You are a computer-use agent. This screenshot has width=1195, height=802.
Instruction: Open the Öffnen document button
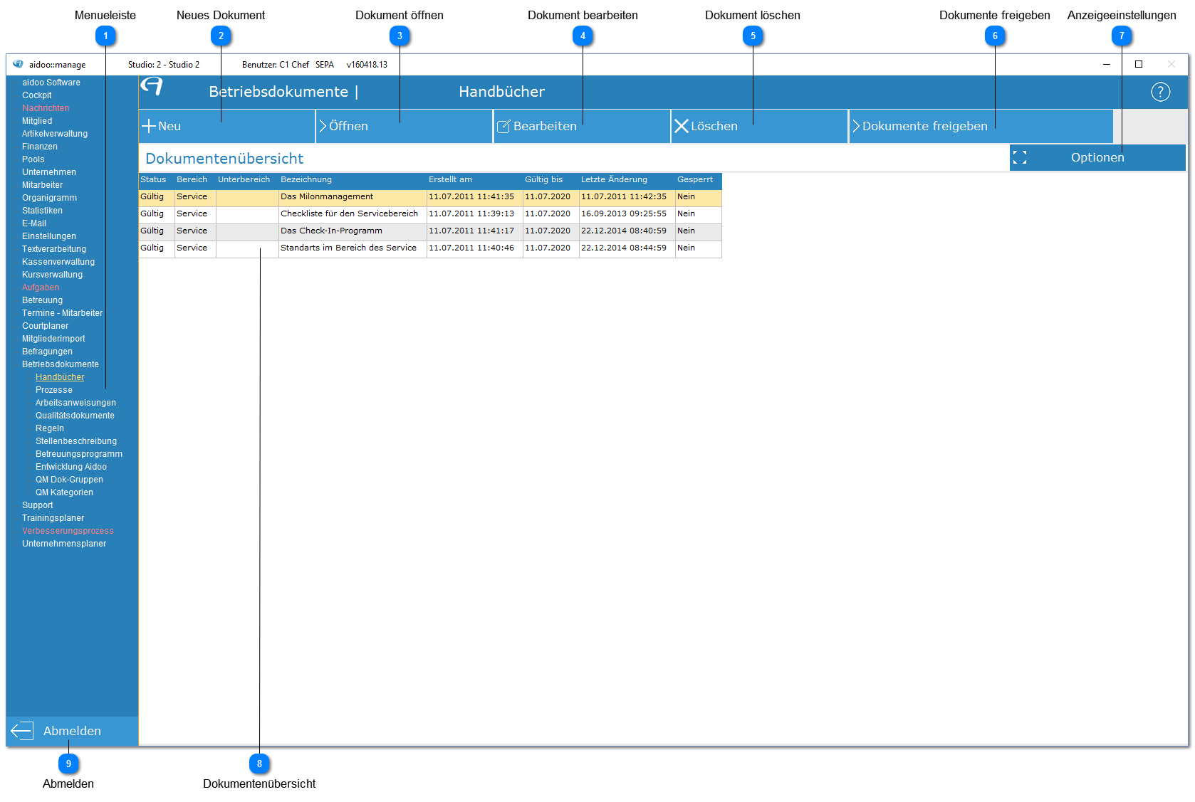click(x=404, y=126)
